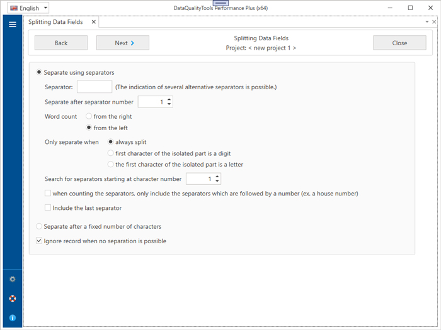Select the Splitting Data Fields tab
The image size is (441, 330).
55,22
